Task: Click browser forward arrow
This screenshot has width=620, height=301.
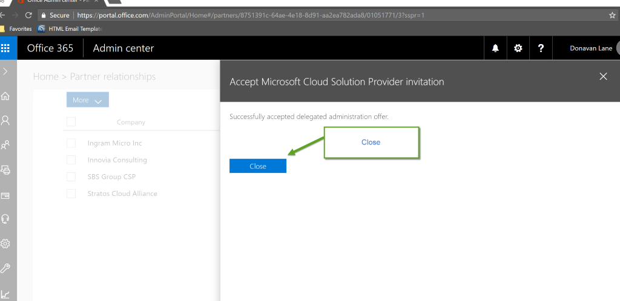Action: pos(15,15)
